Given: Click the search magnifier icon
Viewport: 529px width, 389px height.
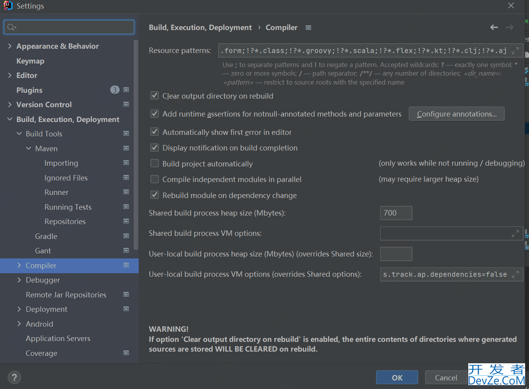Looking at the screenshot, I should click(12, 27).
